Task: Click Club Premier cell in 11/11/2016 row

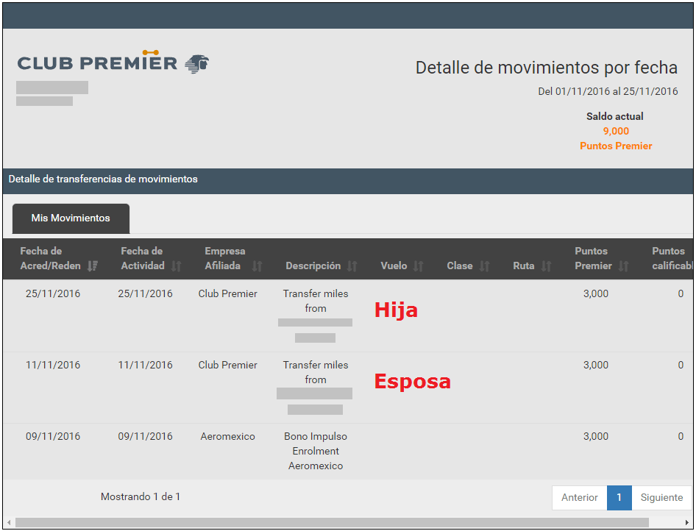Action: 228,365
